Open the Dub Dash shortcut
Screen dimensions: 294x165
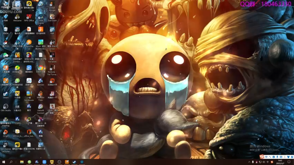tap(52, 18)
